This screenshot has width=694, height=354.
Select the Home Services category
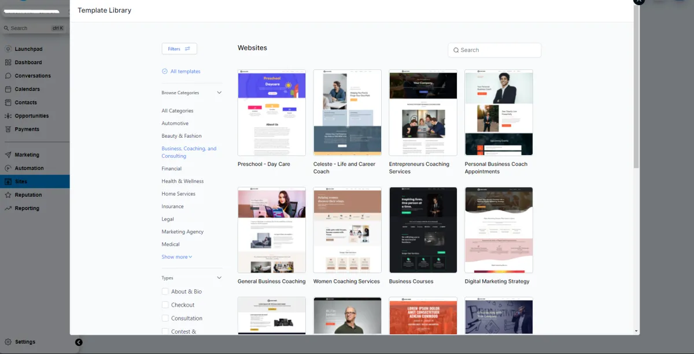[179, 194]
